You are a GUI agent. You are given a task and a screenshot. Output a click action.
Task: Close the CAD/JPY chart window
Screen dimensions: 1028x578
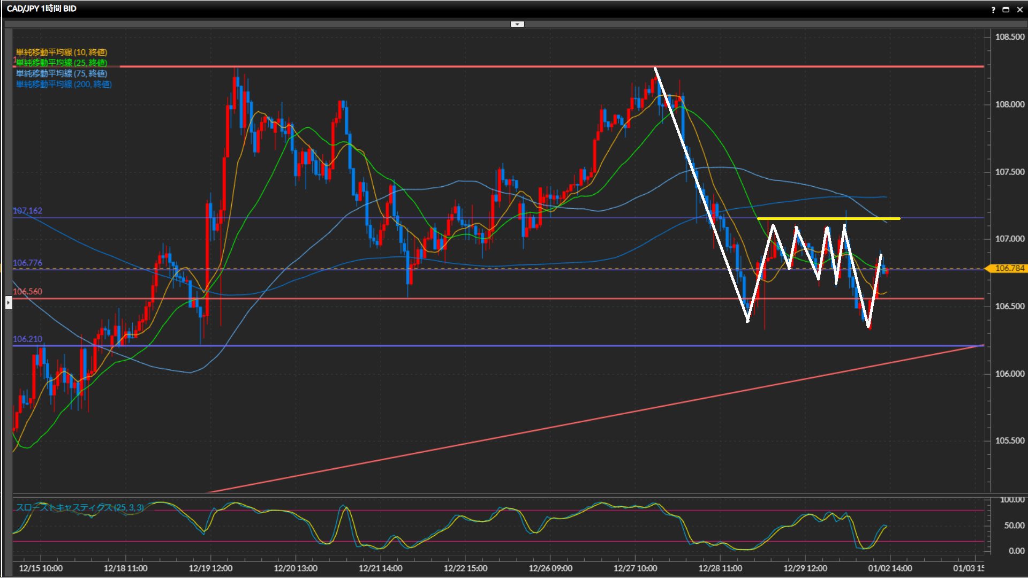tap(1019, 10)
